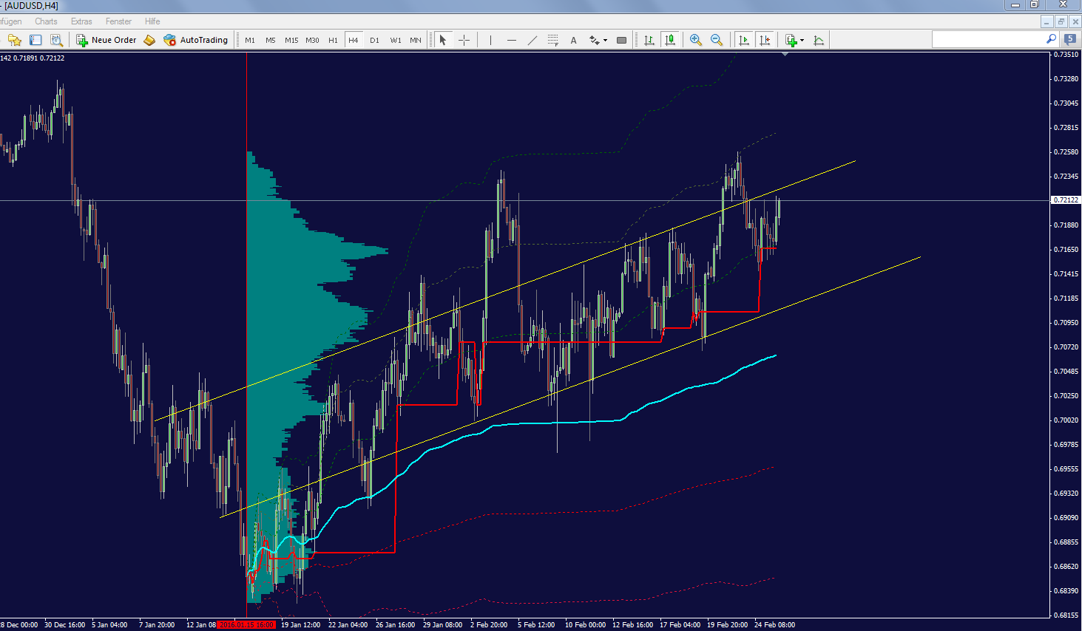The width and height of the screenshot is (1082, 631).
Task: Click the 0.70020 price axis label
Action: coord(1066,420)
